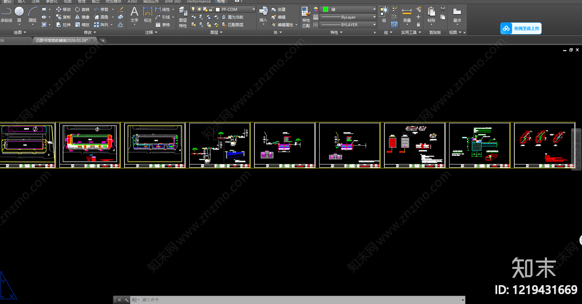Open 图层特性 layer properties manager
Image resolution: width=582 pixels, height=304 pixels.
click(183, 17)
